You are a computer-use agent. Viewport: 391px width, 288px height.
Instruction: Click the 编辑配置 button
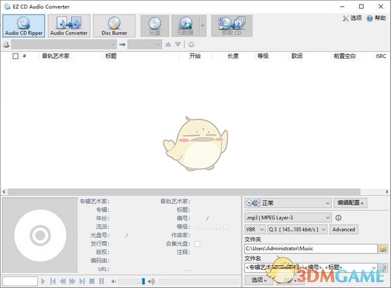350,203
